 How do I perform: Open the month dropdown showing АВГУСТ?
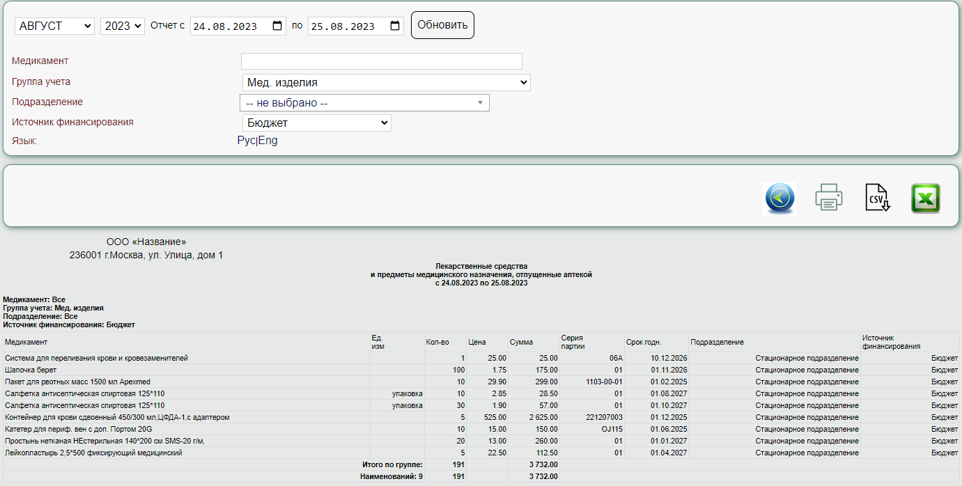[54, 26]
